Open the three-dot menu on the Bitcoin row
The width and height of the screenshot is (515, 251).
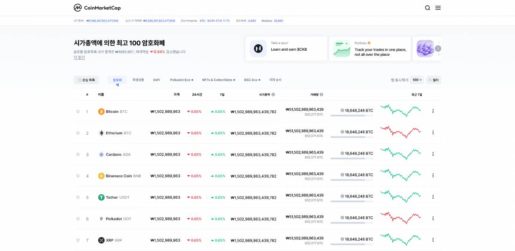433,112
